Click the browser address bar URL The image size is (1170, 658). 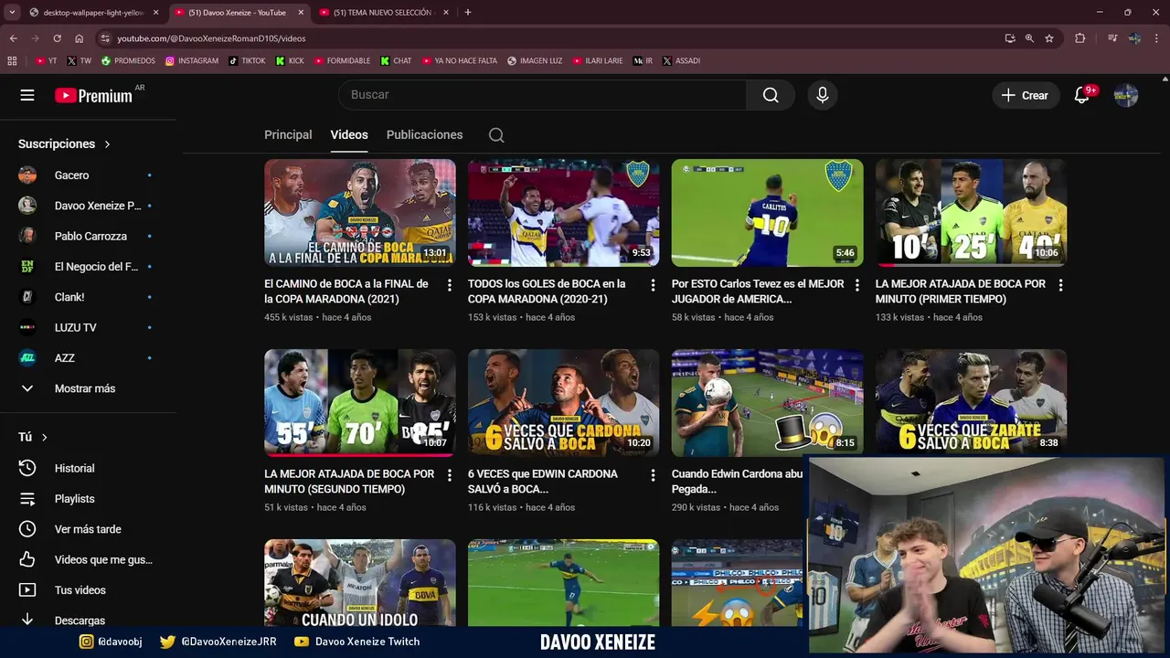coord(211,38)
